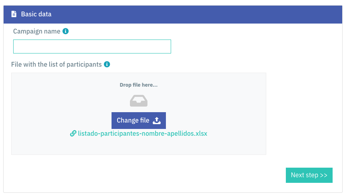Click the gray inbox tray icon
The image size is (347, 196).
[x=139, y=101]
